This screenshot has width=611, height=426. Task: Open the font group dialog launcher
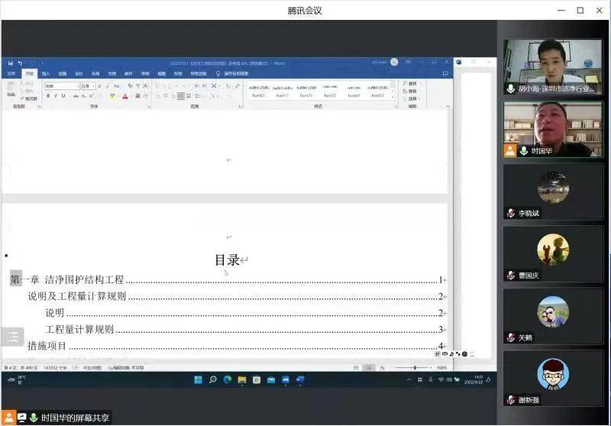point(149,106)
